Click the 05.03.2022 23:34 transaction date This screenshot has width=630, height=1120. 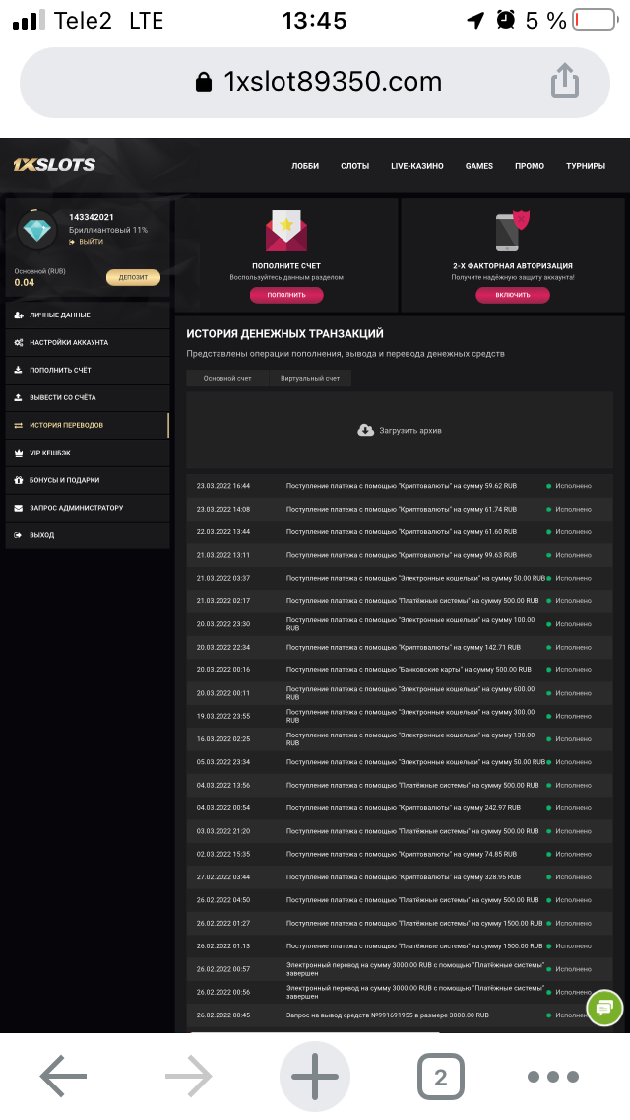click(223, 762)
